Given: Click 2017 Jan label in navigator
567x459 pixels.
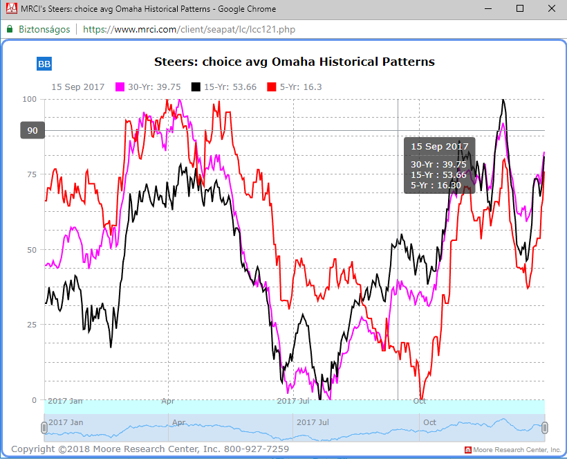Looking at the screenshot, I should [66, 422].
